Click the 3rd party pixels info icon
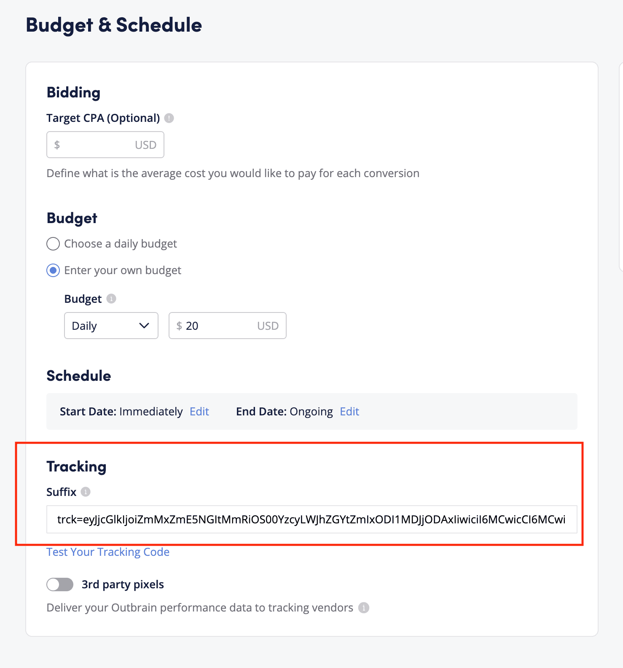This screenshot has width=623, height=668. [x=364, y=608]
